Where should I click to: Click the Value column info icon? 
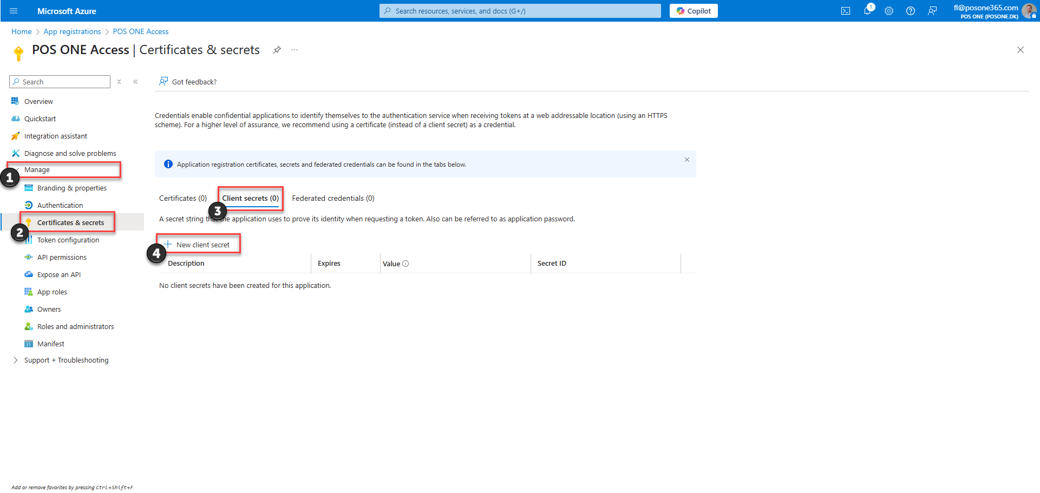405,264
